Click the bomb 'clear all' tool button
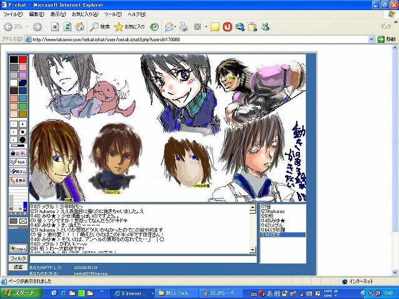 18,153
